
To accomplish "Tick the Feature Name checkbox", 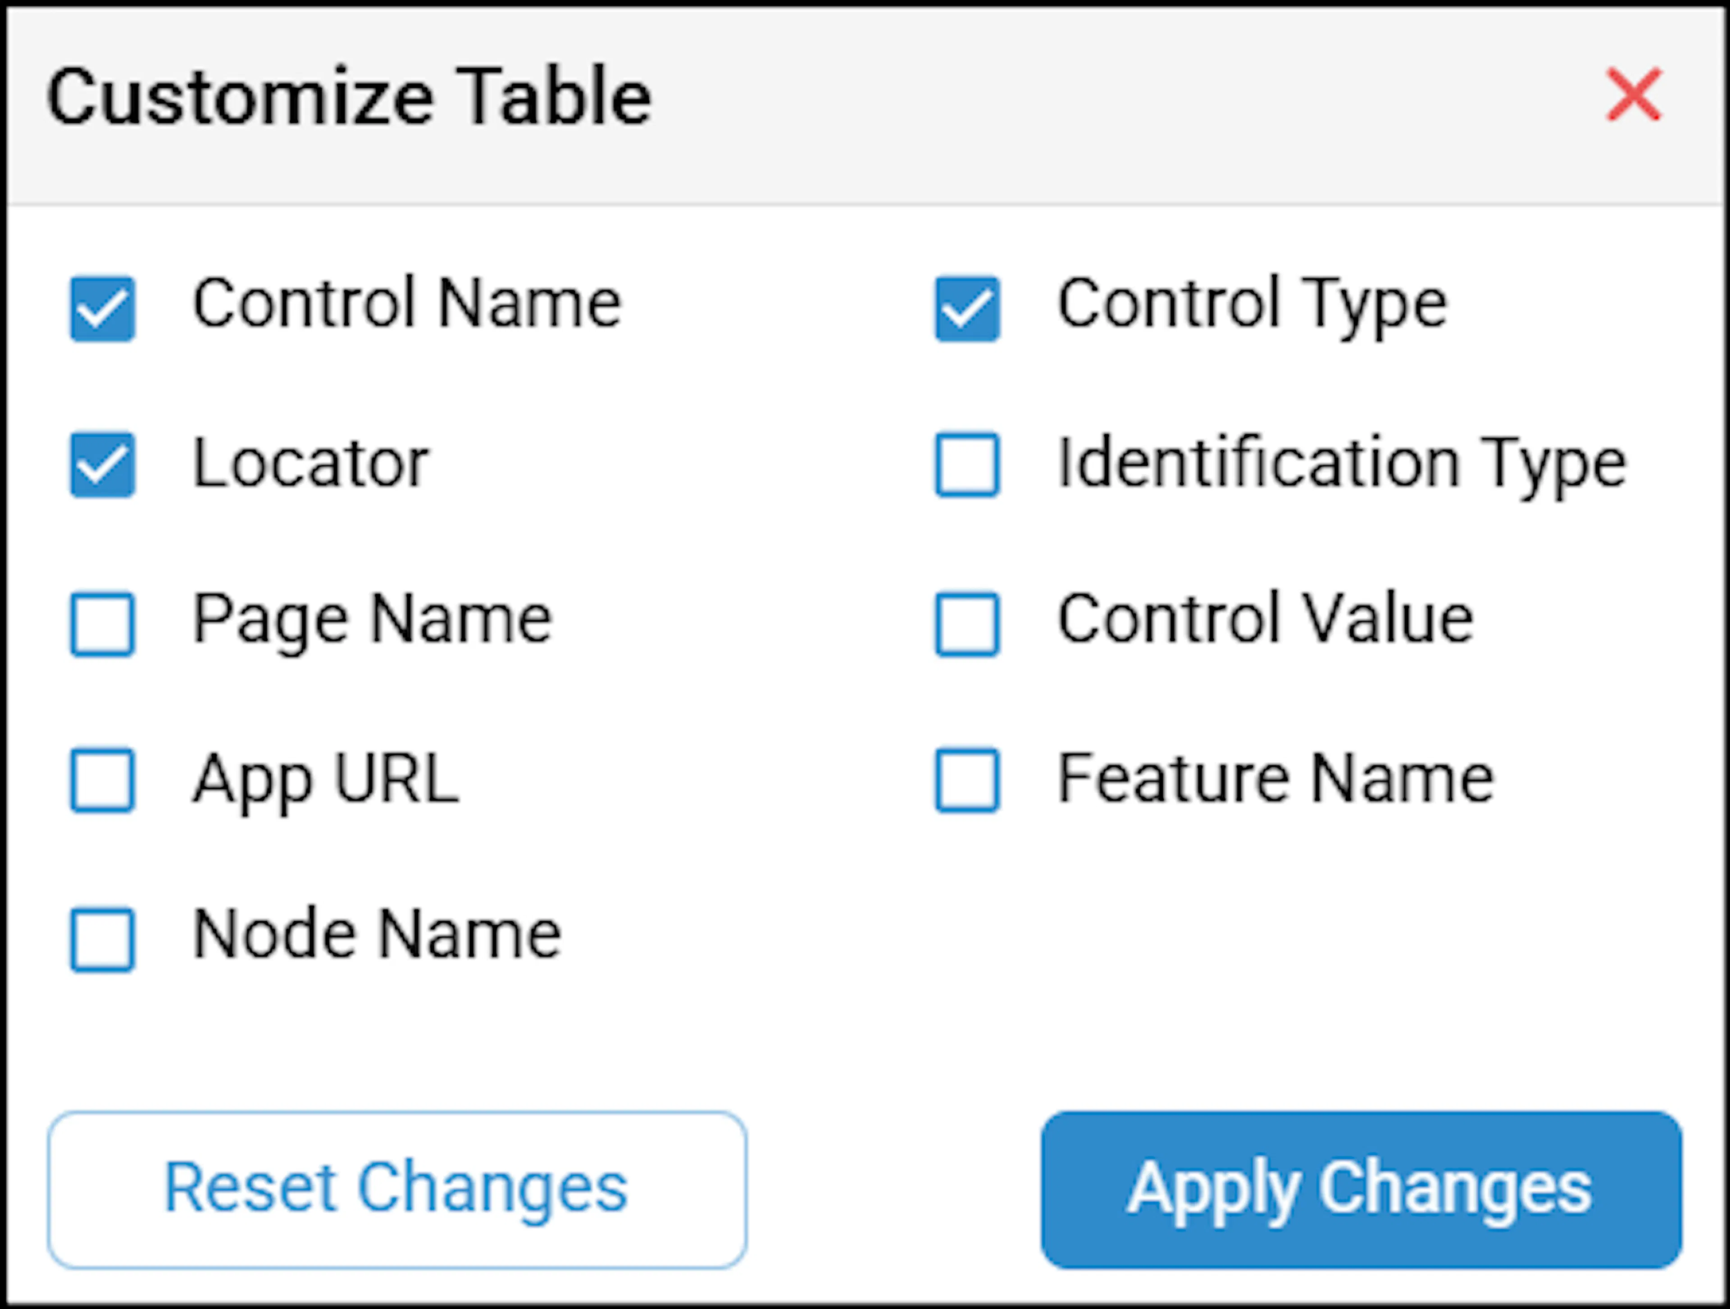I will [x=967, y=780].
